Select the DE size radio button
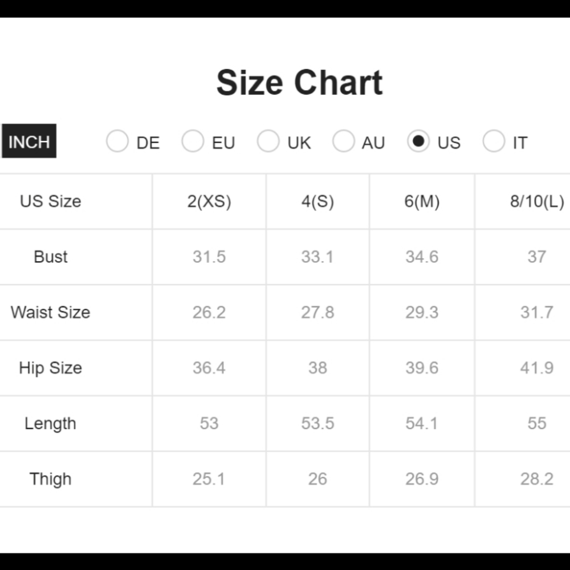This screenshot has height=570, width=570. pos(117,141)
